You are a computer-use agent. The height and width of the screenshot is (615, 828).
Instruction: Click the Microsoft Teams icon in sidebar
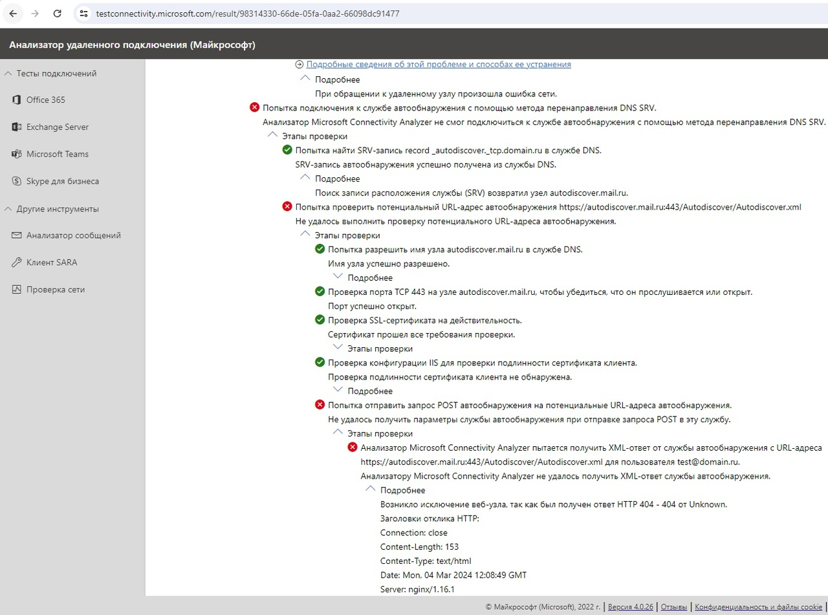click(16, 154)
